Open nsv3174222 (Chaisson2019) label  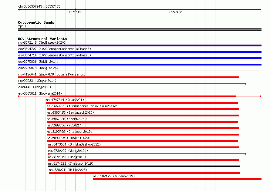click(71, 163)
